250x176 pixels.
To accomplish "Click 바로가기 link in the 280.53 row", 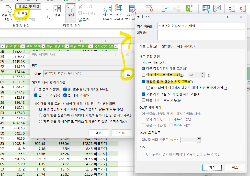I will click(100, 159).
